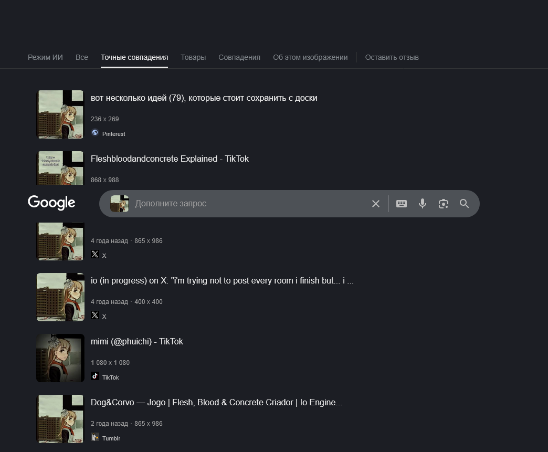This screenshot has height=452, width=548.
Task: Switch to the Совпадения tab
Action: pyautogui.click(x=239, y=57)
